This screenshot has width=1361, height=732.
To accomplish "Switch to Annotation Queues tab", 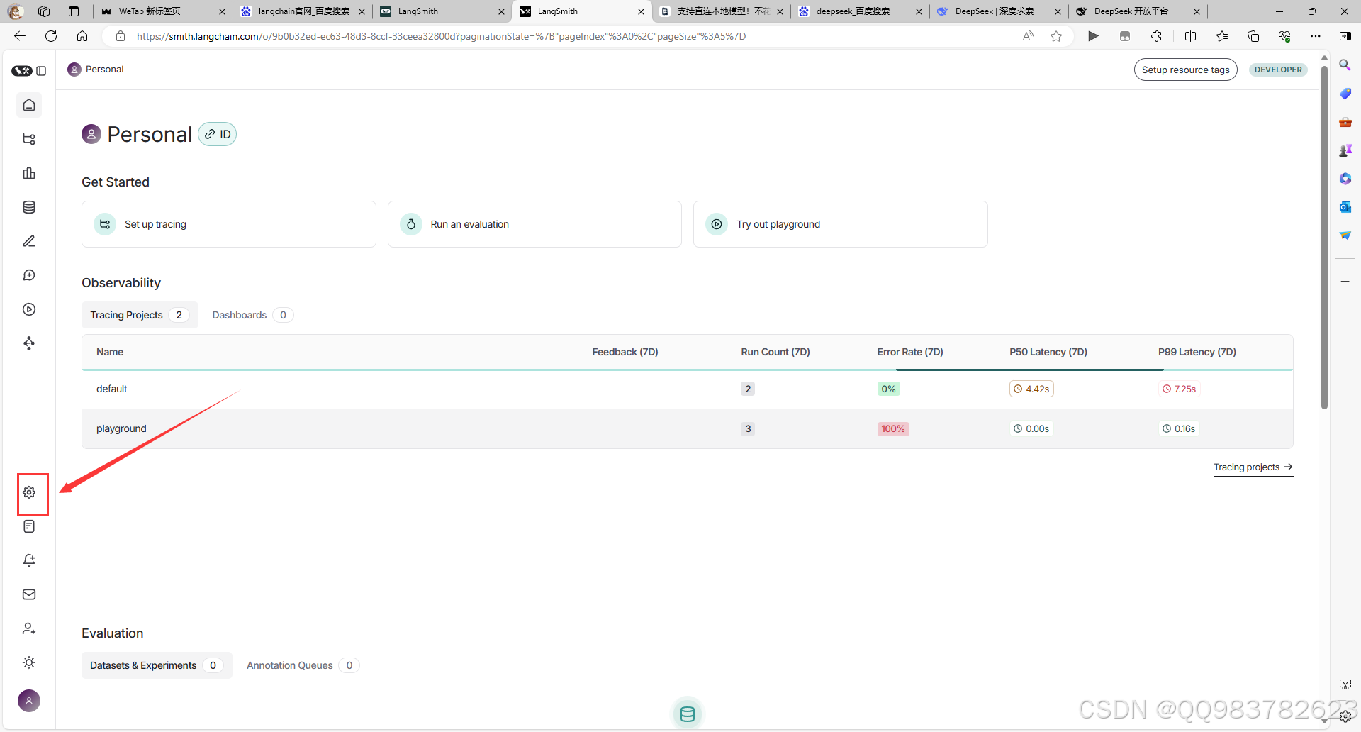I will 303,665.
